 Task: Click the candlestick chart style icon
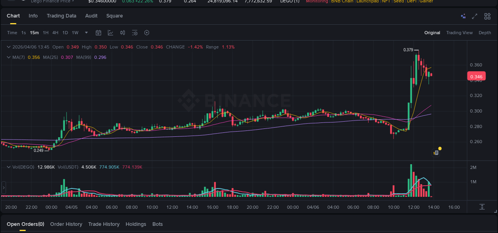click(x=123, y=33)
